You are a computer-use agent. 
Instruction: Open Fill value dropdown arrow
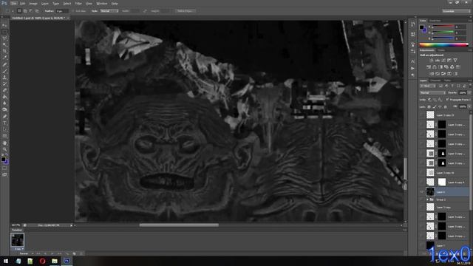(x=469, y=106)
